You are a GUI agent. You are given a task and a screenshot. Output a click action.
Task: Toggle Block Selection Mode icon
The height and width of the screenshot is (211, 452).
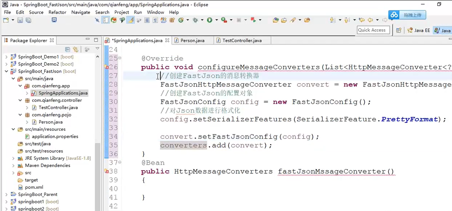tap(147, 20)
